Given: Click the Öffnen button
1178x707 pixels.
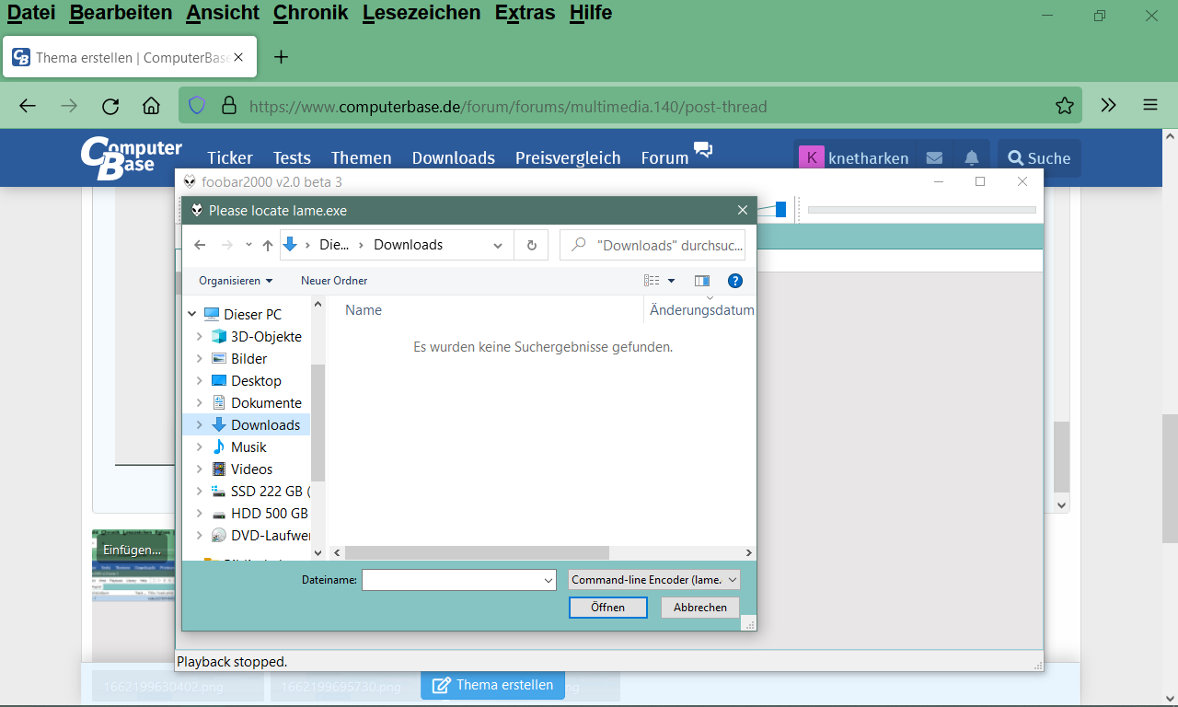Looking at the screenshot, I should pyautogui.click(x=607, y=608).
